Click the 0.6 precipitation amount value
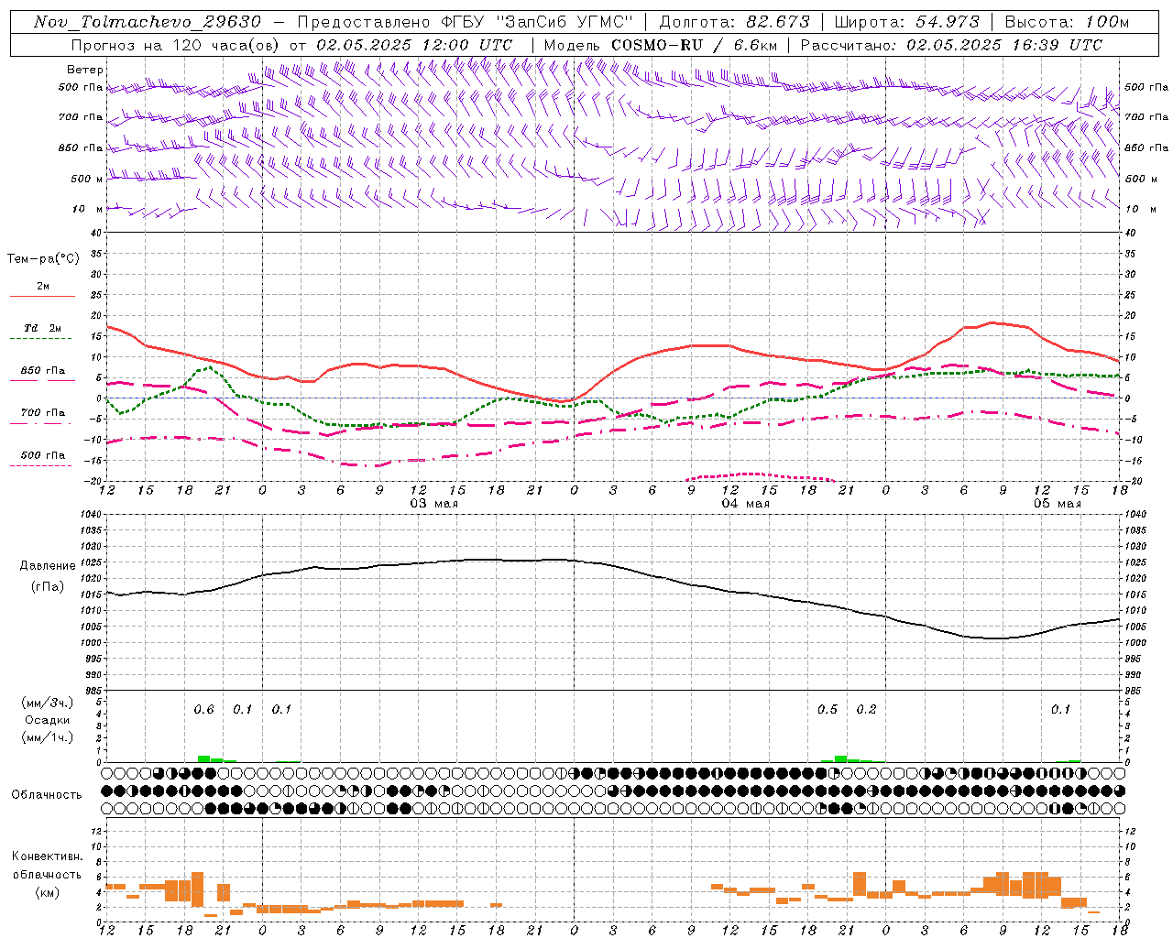The width and height of the screenshot is (1173, 938). [203, 710]
